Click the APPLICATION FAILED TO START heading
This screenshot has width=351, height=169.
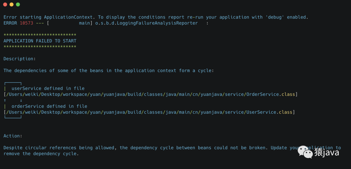pos(40,41)
